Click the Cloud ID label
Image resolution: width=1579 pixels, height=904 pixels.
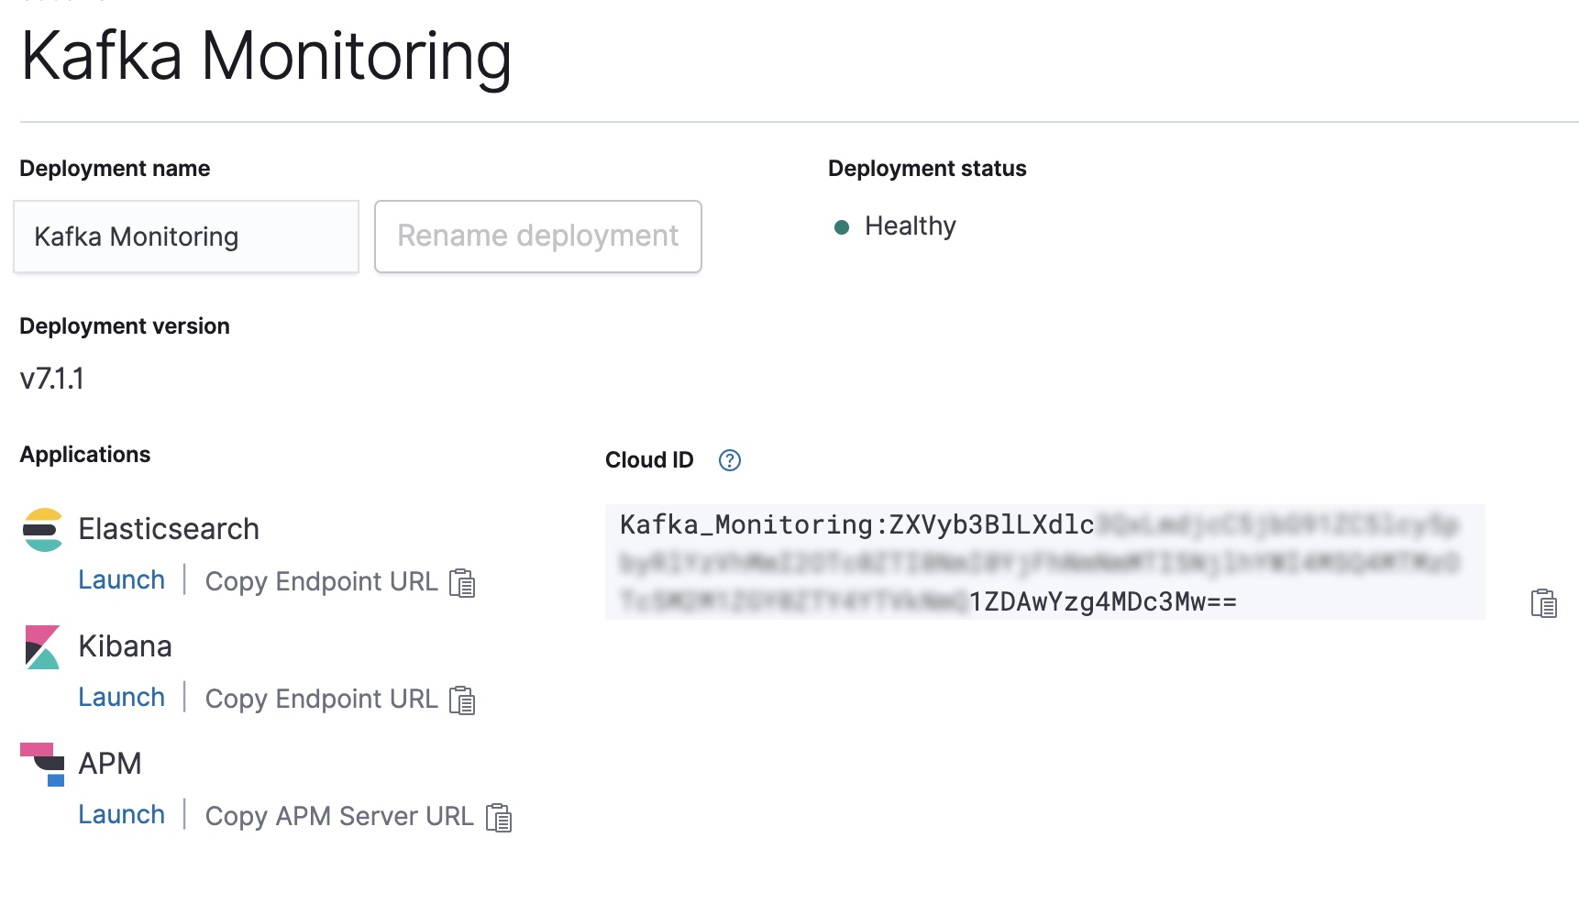coord(649,460)
